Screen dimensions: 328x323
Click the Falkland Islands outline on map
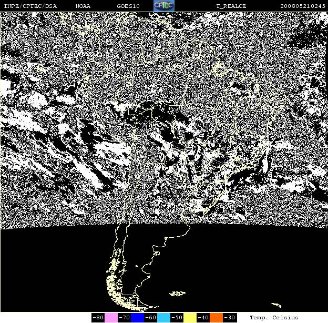tap(177, 294)
